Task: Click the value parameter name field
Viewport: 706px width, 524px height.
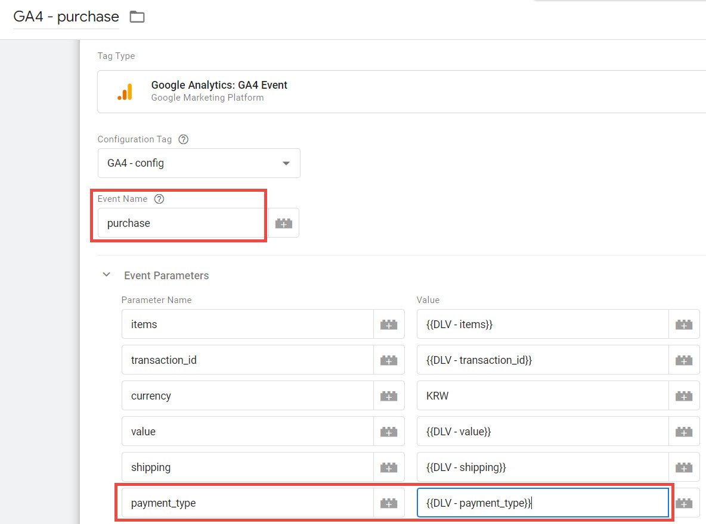Action: pos(247,431)
